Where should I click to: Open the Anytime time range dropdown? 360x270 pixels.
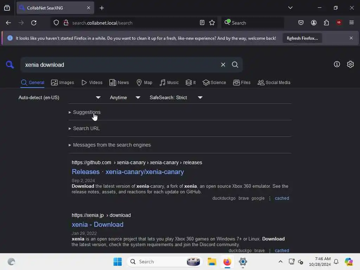pyautogui.click(x=125, y=98)
